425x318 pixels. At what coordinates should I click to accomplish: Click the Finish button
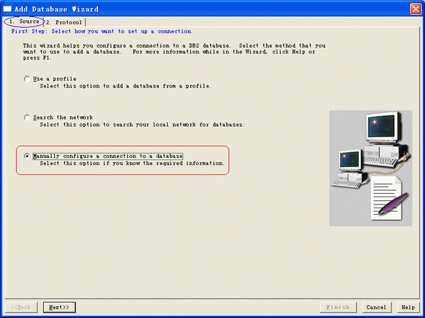tap(337, 307)
